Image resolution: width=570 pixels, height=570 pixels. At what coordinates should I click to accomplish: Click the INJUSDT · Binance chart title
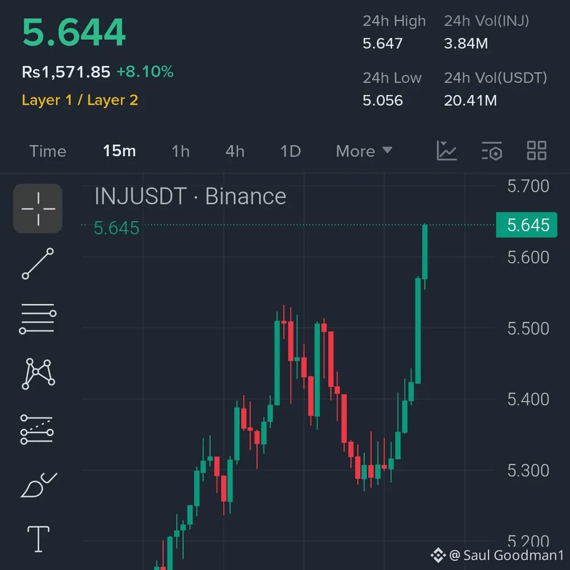[x=190, y=196]
